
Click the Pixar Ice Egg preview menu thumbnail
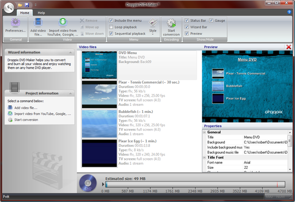click(218, 98)
